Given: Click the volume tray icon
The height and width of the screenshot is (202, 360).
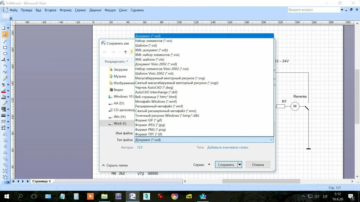Looking at the screenshot, I should pos(317,196).
